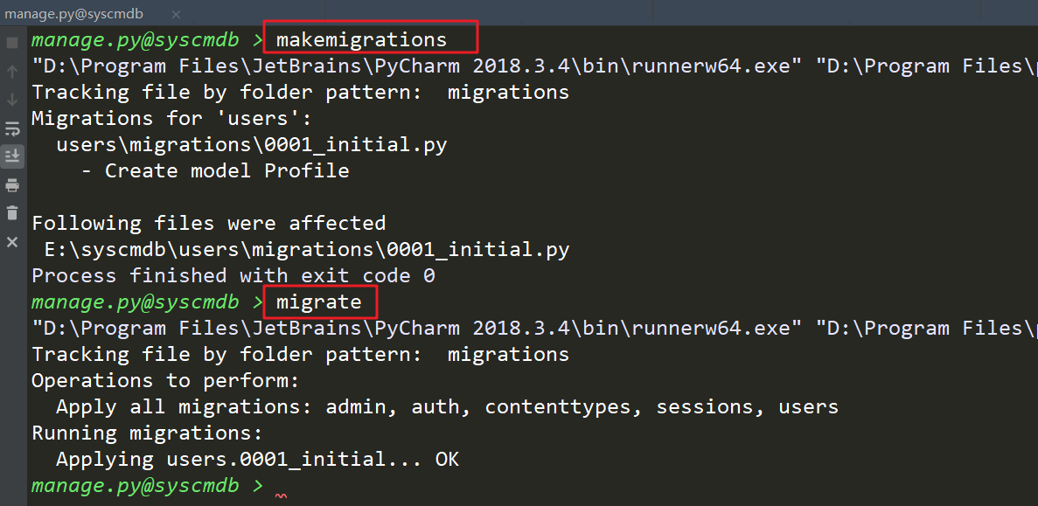Clear all console output with trash icon

coord(12,212)
